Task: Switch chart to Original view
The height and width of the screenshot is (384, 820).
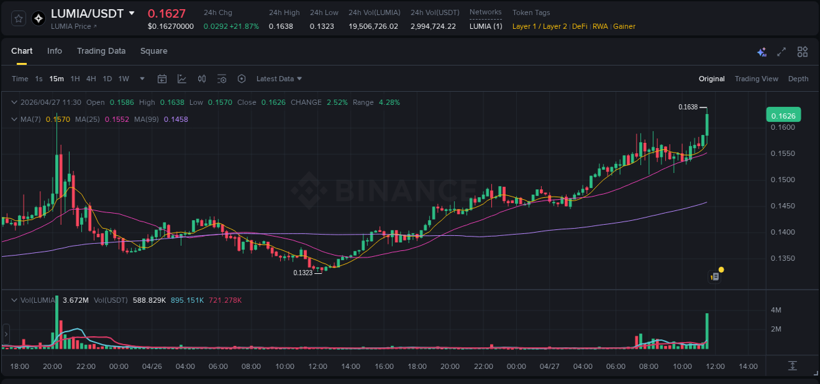Action: click(x=712, y=79)
